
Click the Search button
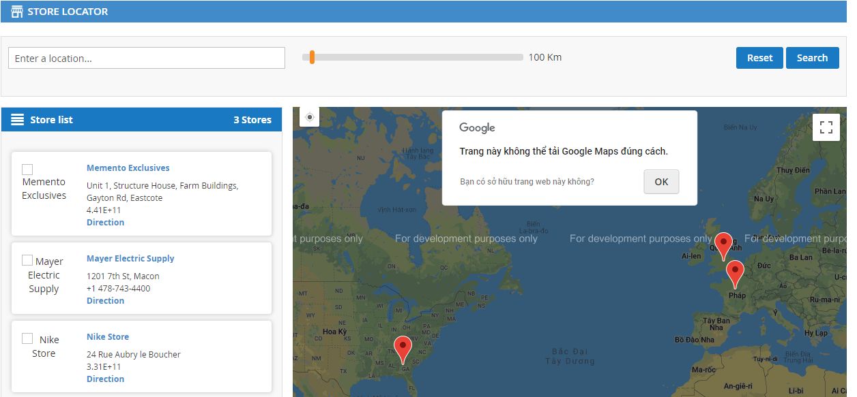pyautogui.click(x=812, y=58)
